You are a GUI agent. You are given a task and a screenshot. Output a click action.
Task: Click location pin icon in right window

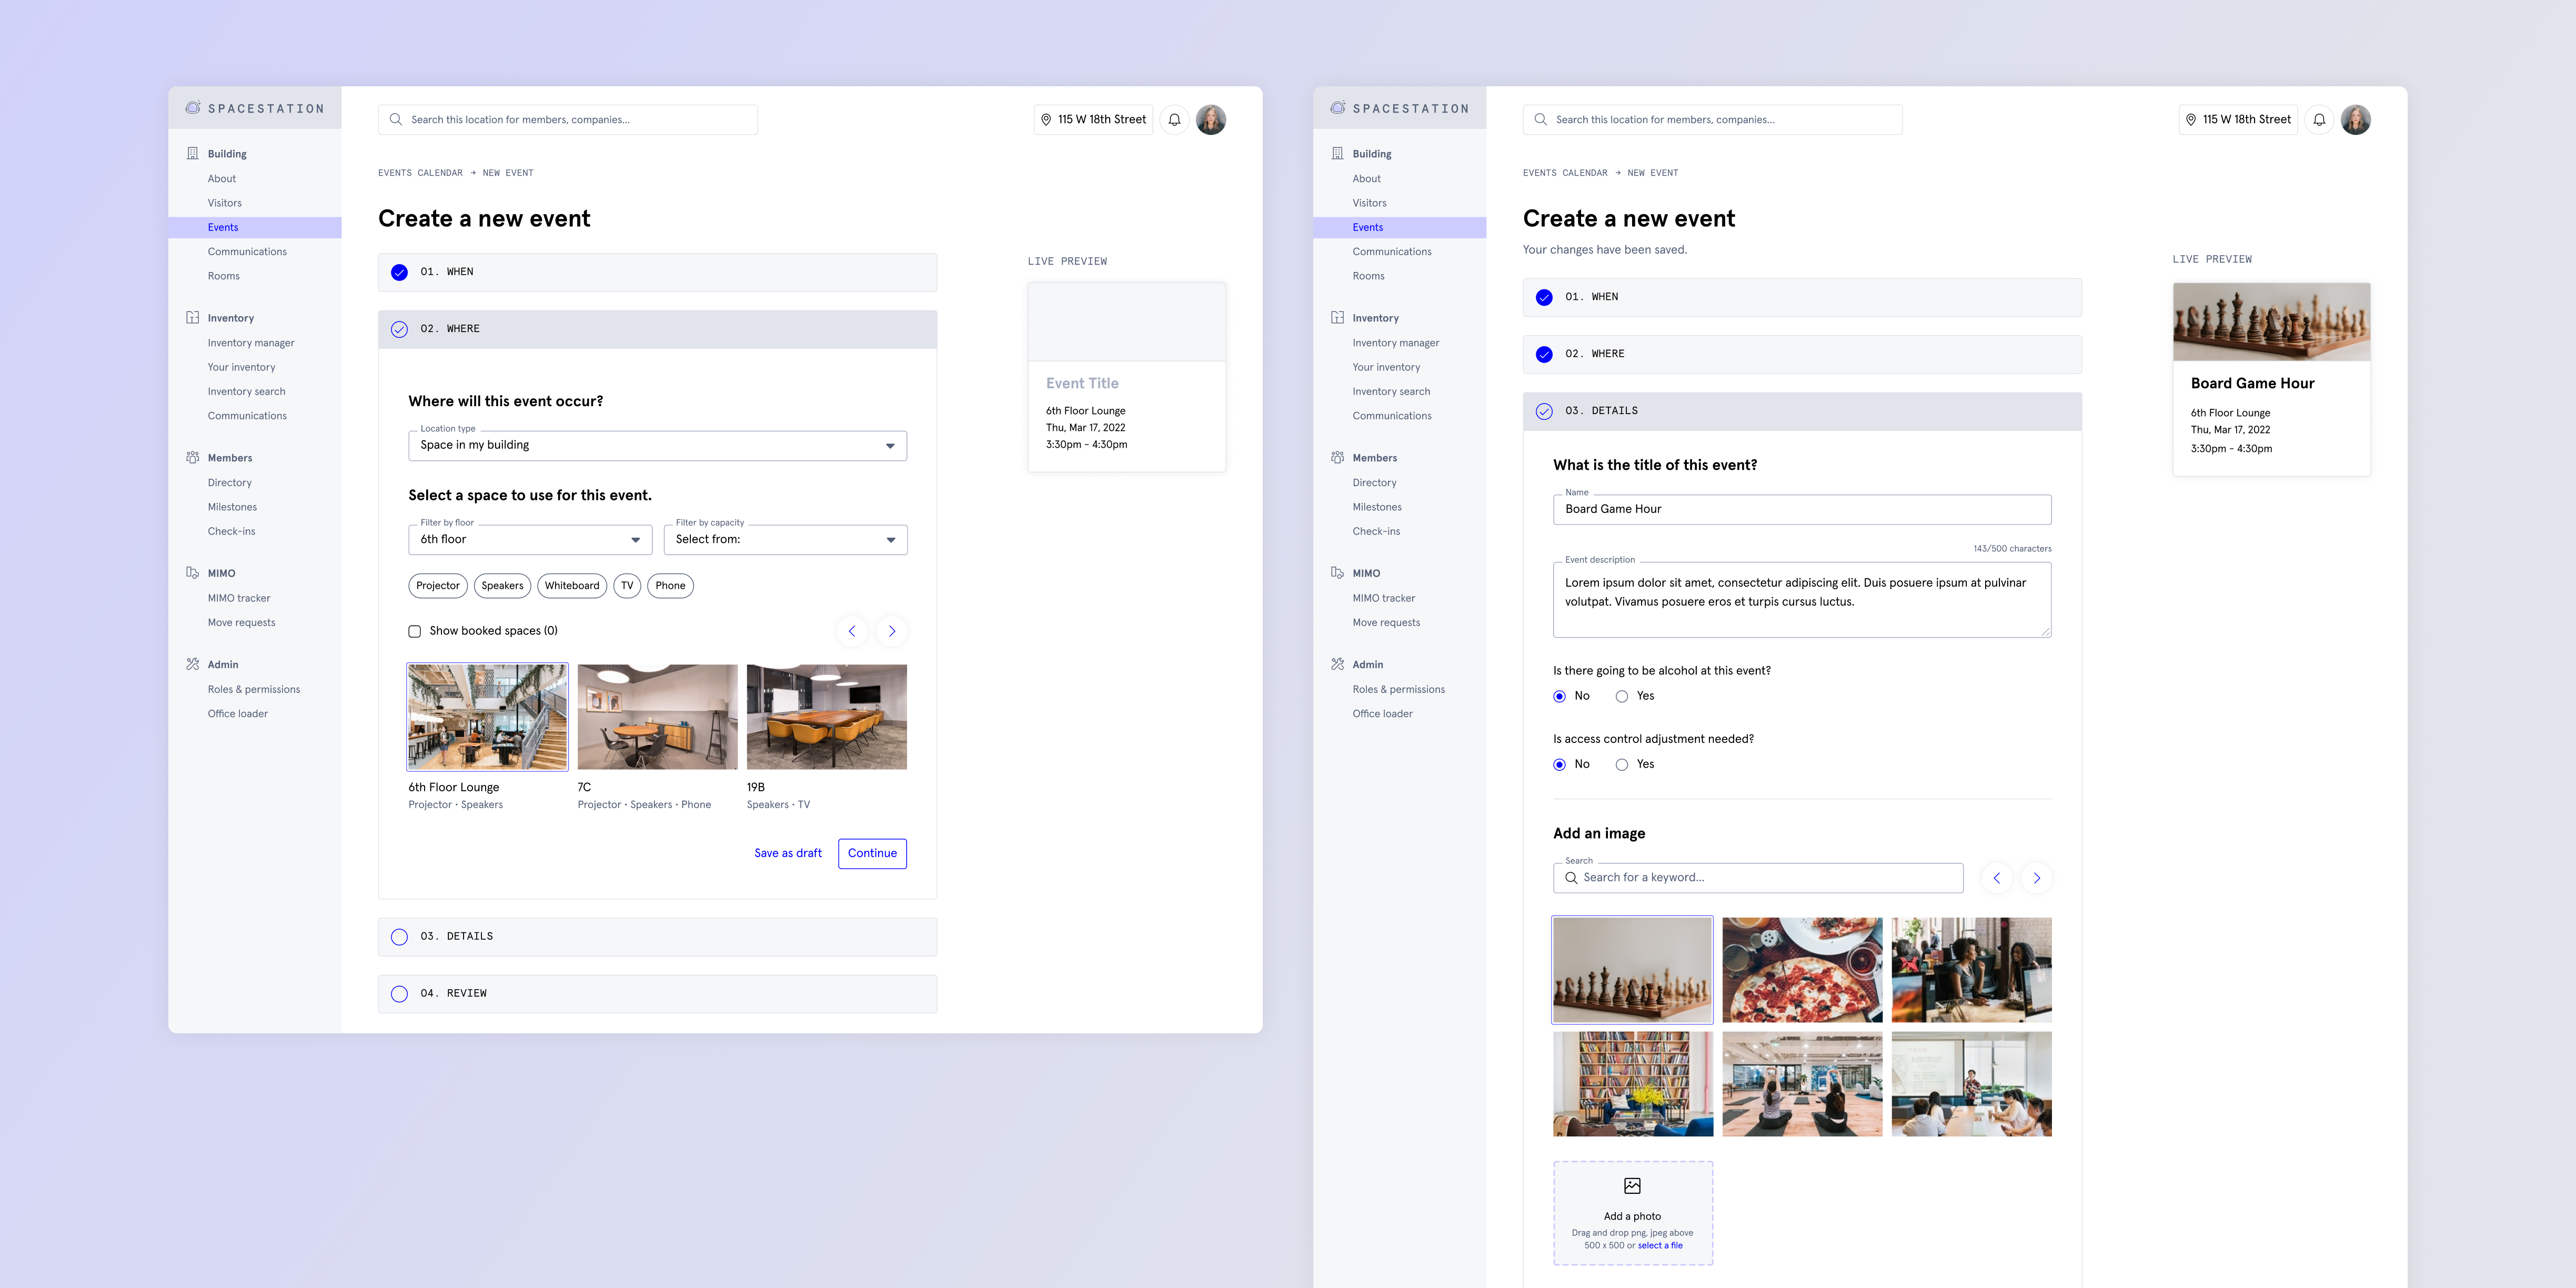pyautogui.click(x=2191, y=120)
